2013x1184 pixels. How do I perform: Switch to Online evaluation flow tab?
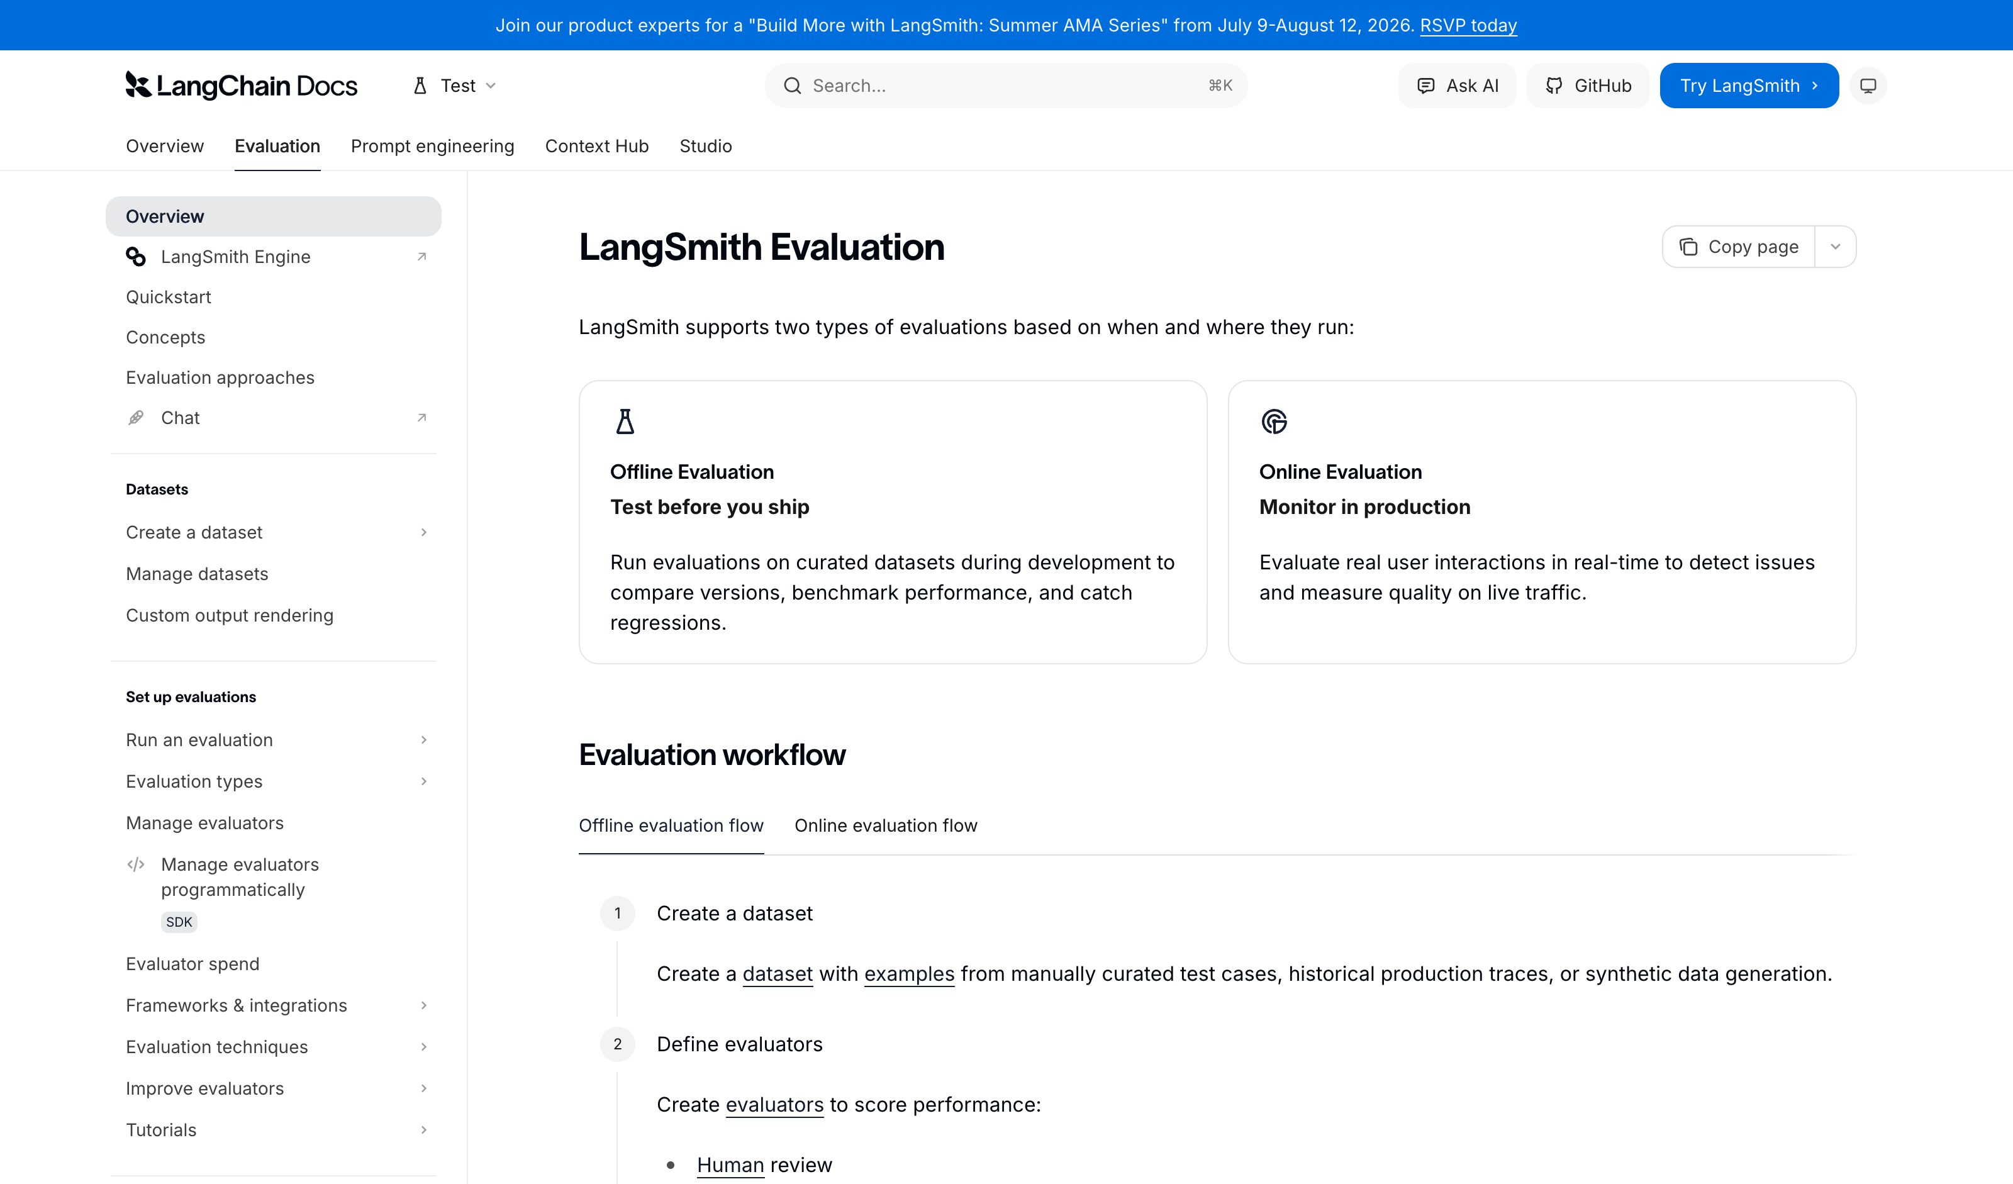click(x=886, y=825)
